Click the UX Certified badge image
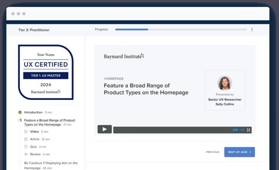Screen dimensions: 279x170 (x=46, y=72)
